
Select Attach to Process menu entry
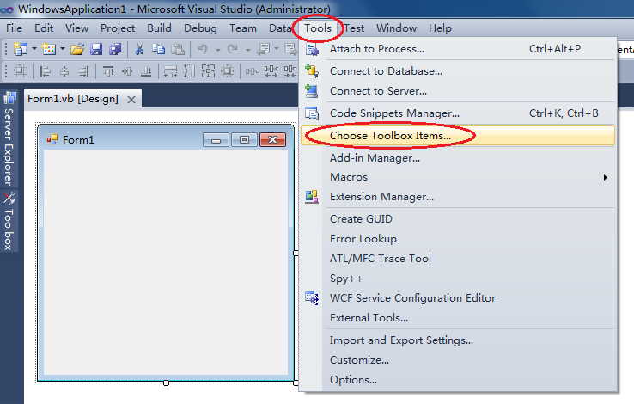coord(458,49)
